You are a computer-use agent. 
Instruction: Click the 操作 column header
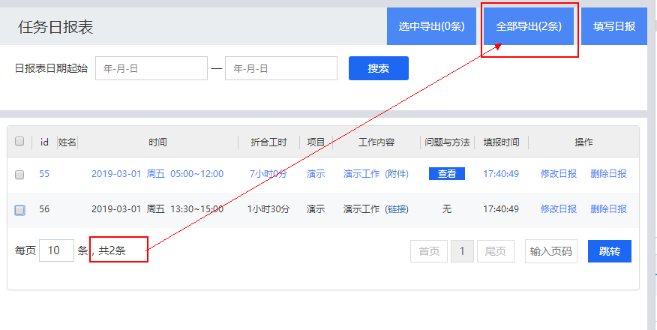[x=583, y=142]
